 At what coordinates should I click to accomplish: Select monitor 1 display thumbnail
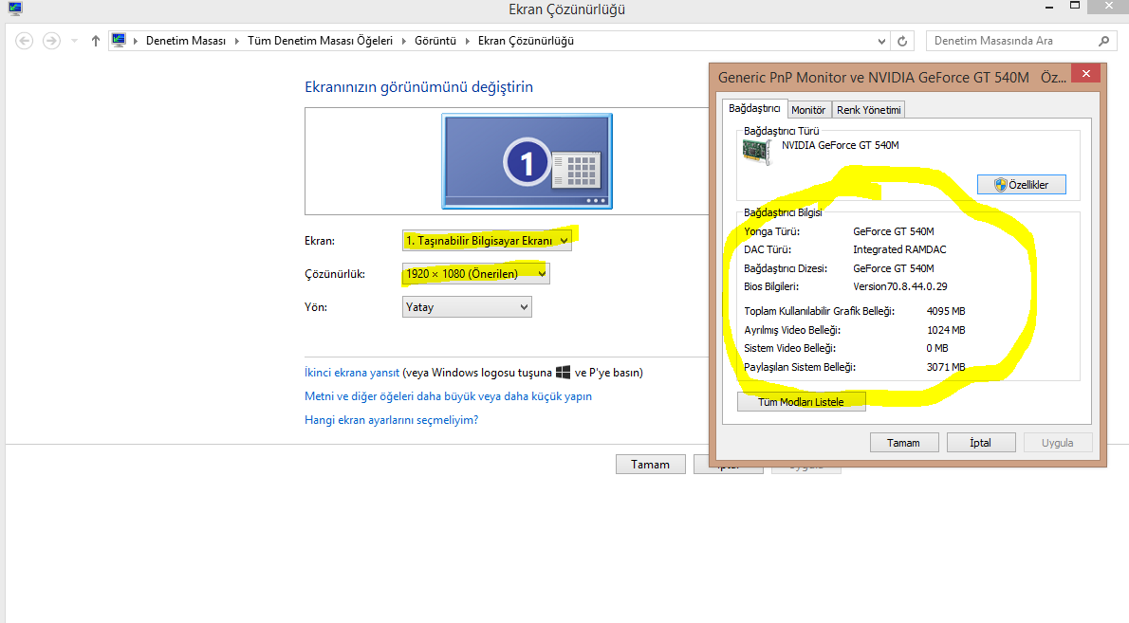coord(527,161)
